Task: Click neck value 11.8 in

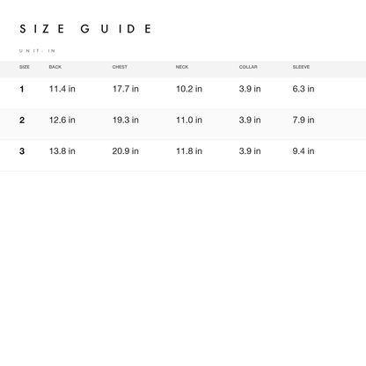Action: [x=189, y=151]
